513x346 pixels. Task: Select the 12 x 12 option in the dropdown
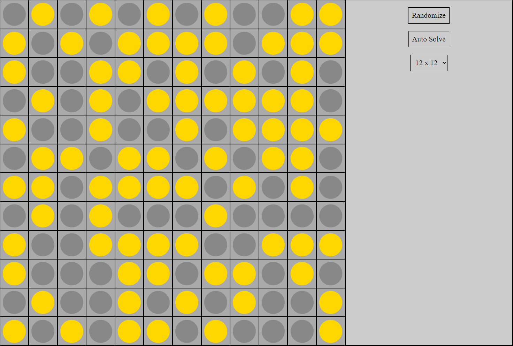coord(429,63)
